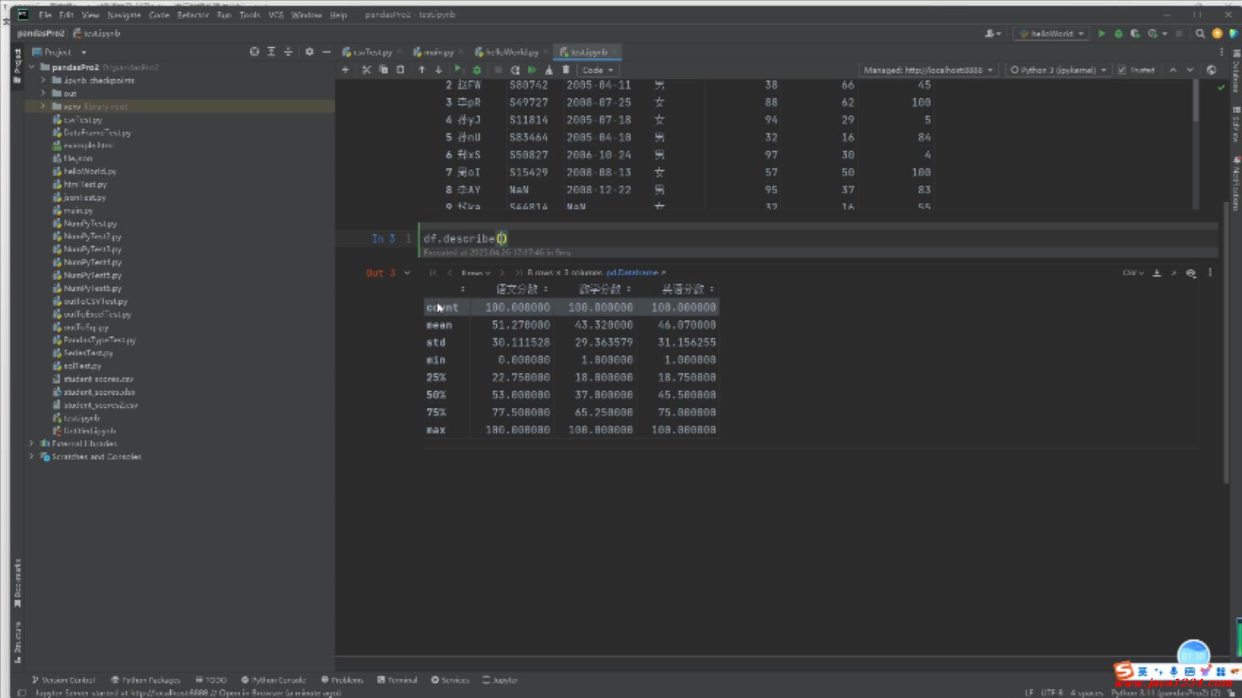The height and width of the screenshot is (698, 1242).
Task: Click the cut cell scissors icon
Action: [x=366, y=70]
